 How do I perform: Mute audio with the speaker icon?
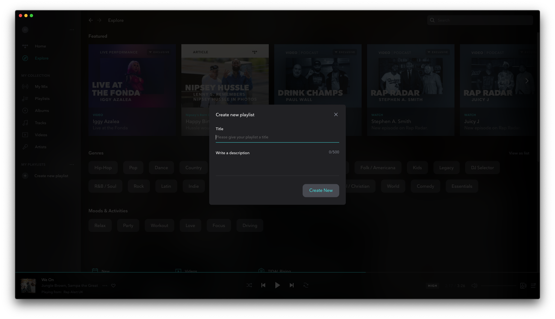click(x=474, y=286)
